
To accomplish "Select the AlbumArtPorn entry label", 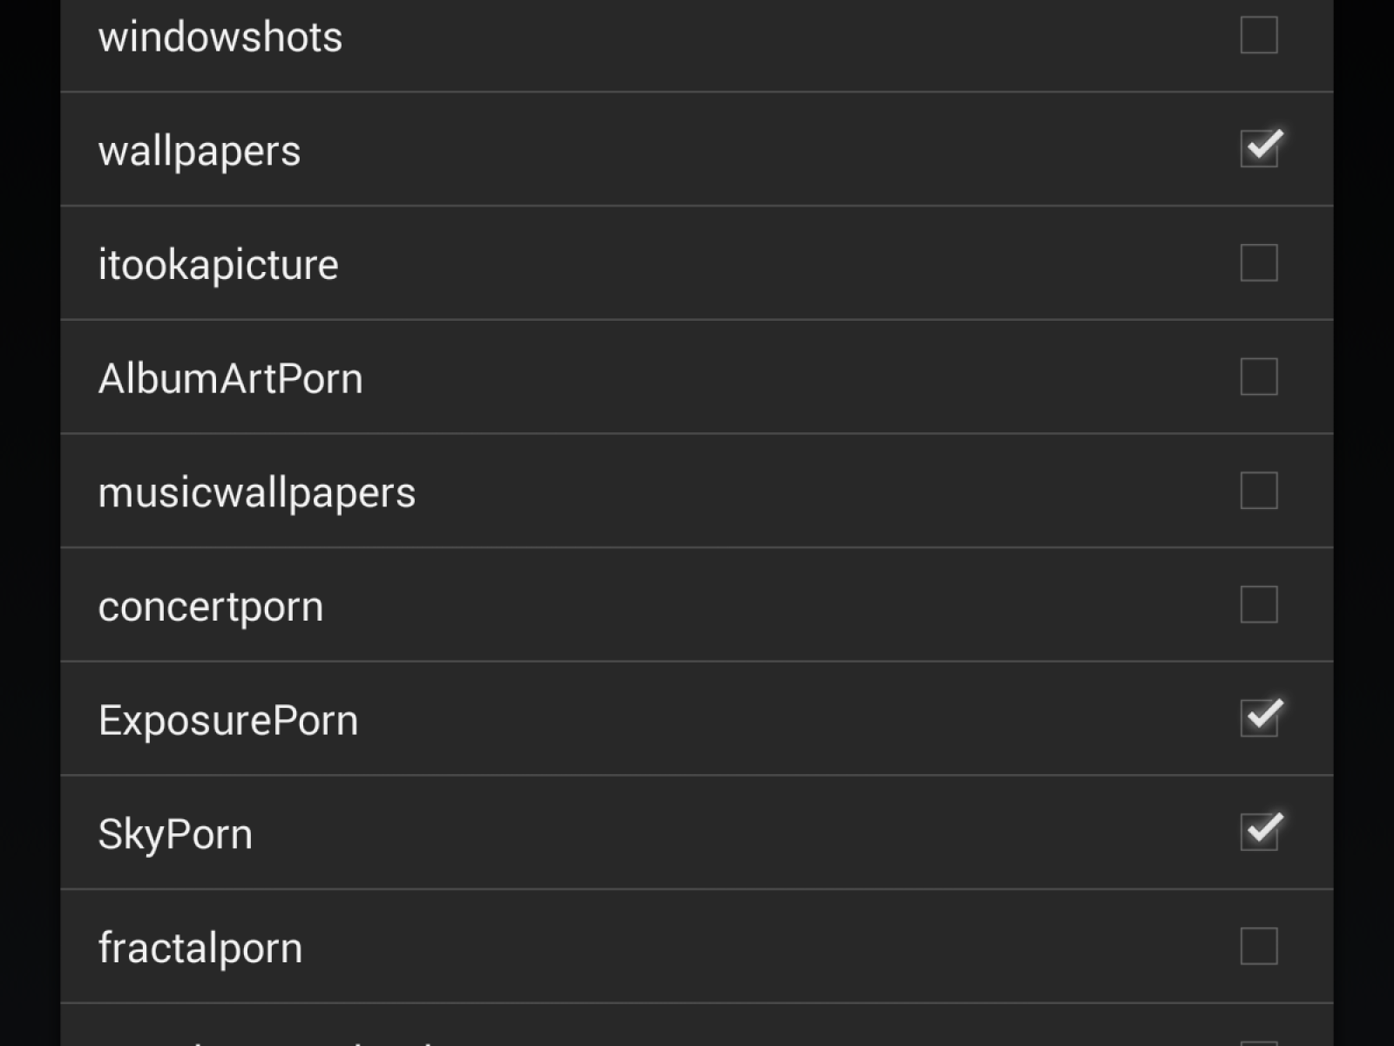I will point(230,378).
